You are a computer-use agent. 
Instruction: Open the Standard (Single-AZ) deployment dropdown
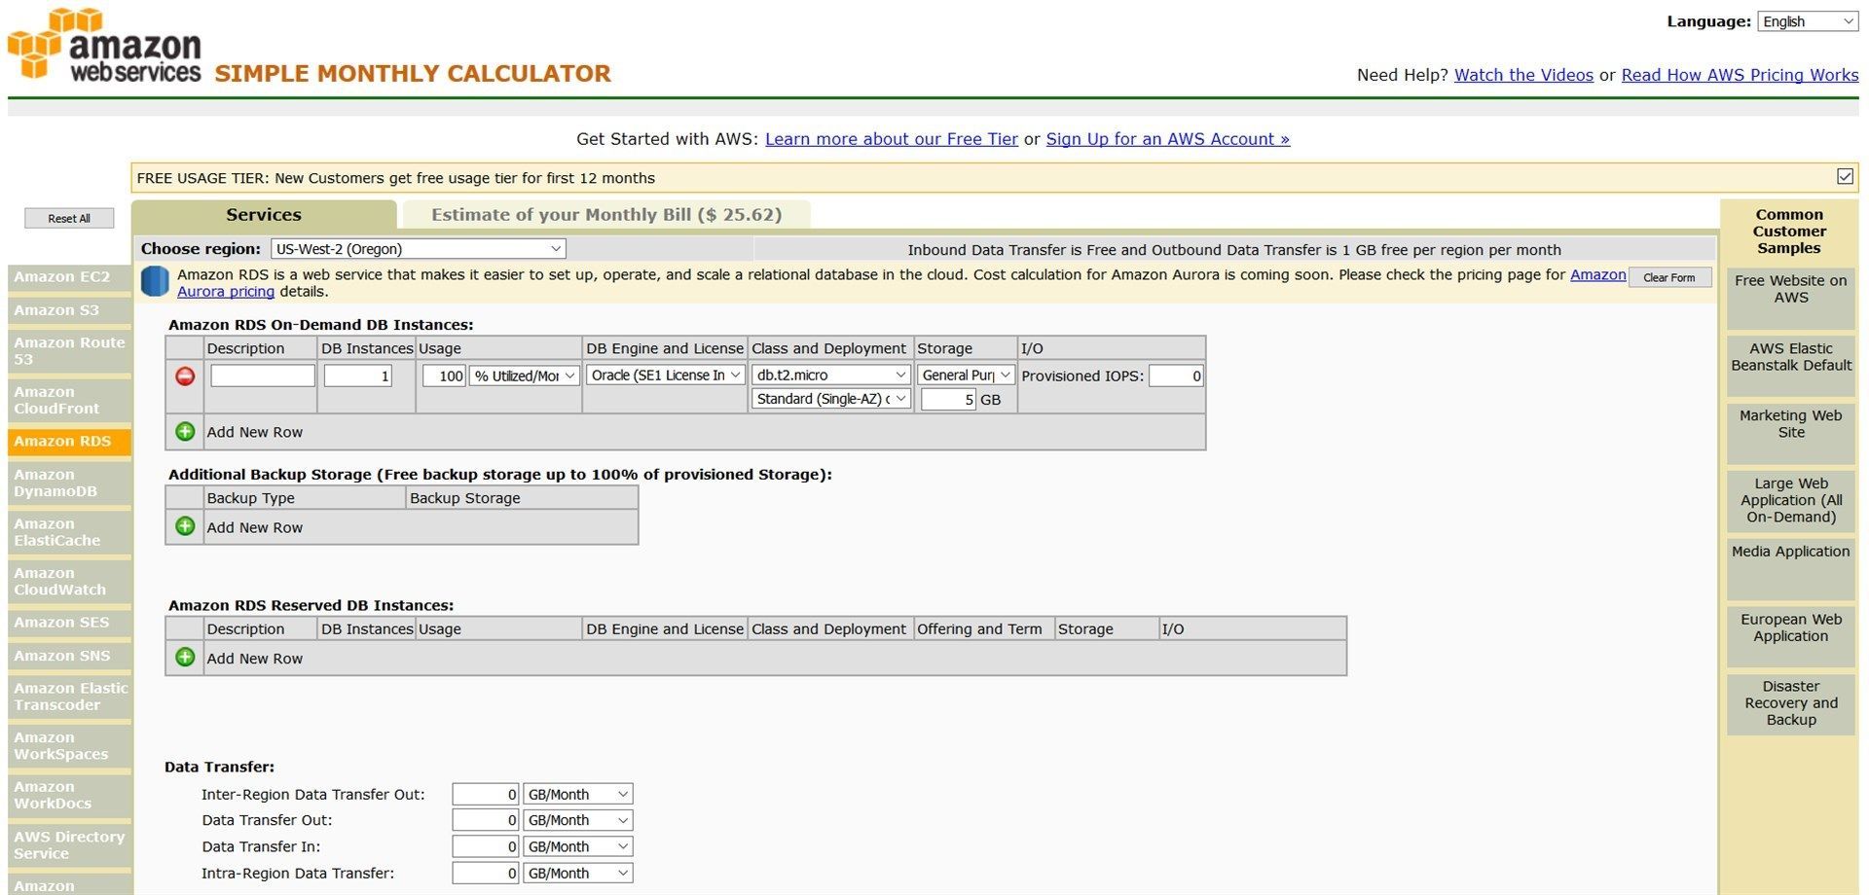[x=831, y=399]
